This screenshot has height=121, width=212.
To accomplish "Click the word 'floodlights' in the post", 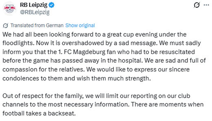I will coord(16,43).
